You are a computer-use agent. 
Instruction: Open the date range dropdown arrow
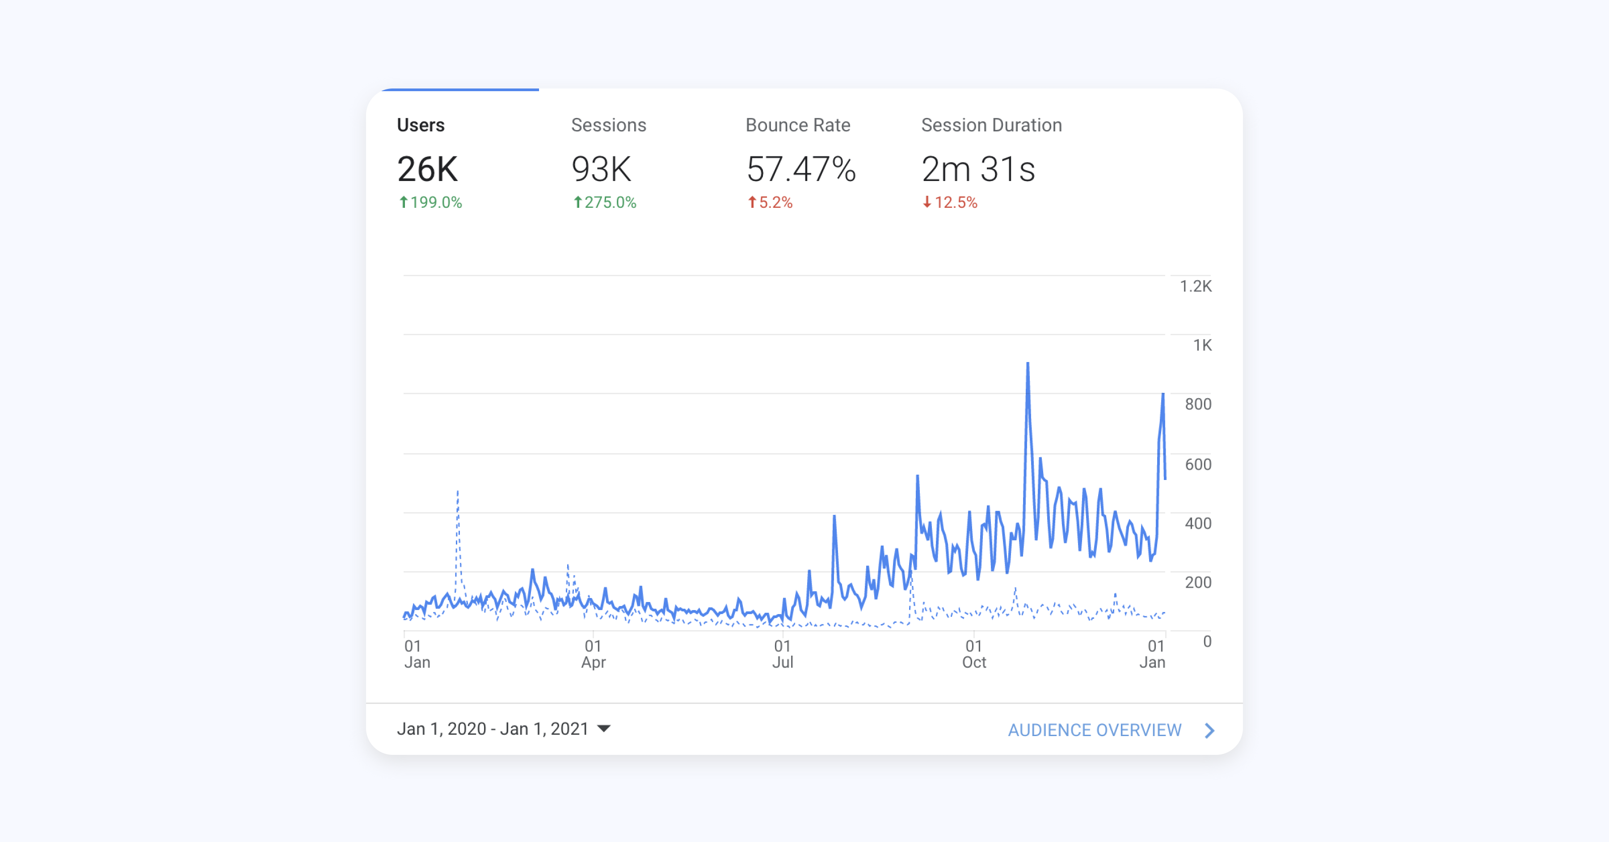coord(603,728)
